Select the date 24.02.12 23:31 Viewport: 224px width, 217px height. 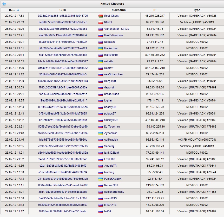click(x=15, y=126)
